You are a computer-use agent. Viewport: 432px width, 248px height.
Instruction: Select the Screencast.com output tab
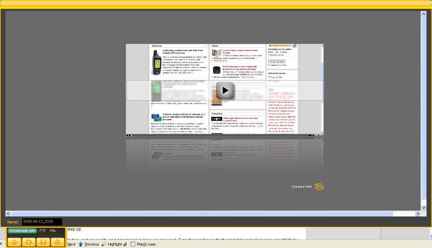pos(22,231)
